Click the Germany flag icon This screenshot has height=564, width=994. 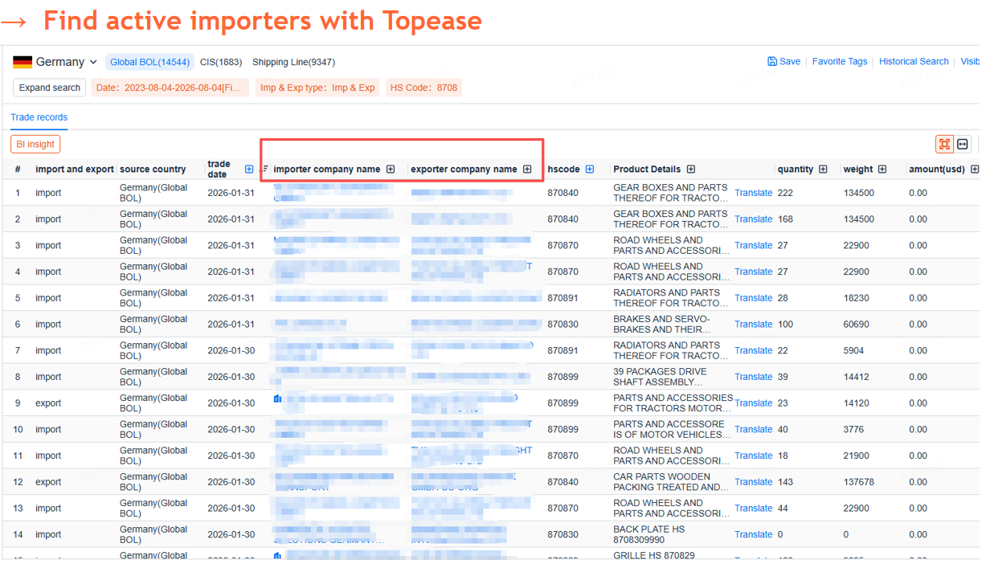click(22, 62)
